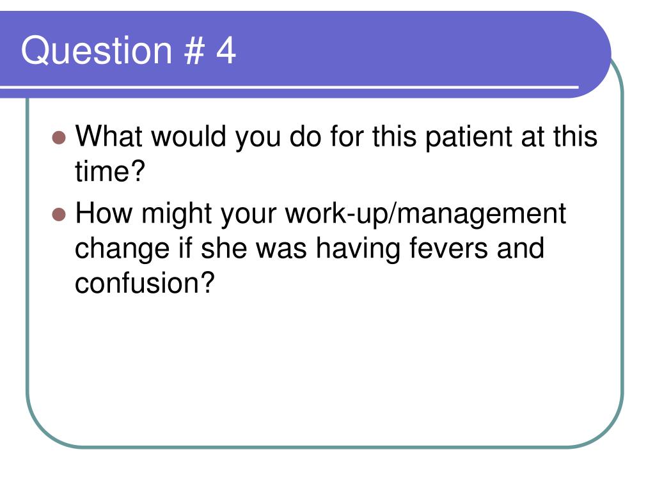The image size is (655, 491).
Task: Click the first brown bullet point
Action: click(59, 137)
